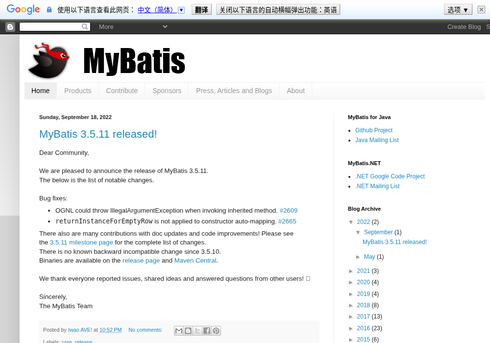Click the 2018 archive year link
The width and height of the screenshot is (490, 343).
point(364,305)
